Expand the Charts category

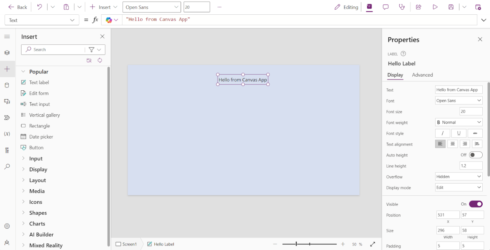(37, 223)
